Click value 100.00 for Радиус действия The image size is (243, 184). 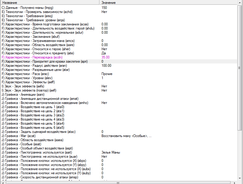[107, 66]
